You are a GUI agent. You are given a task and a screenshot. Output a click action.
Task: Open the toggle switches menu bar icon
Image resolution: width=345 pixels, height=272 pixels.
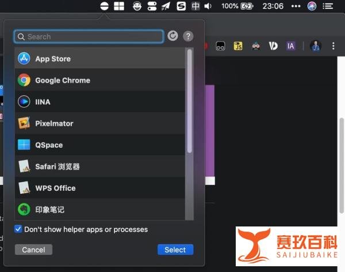tap(152, 6)
